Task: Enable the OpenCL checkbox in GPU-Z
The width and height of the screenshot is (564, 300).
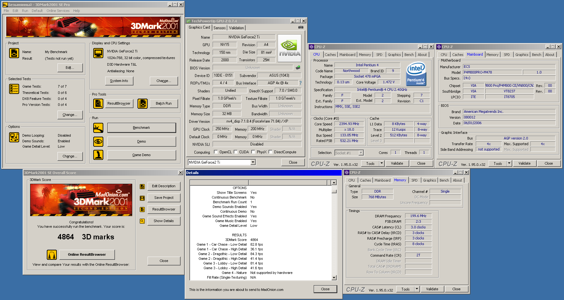Action: pos(216,152)
